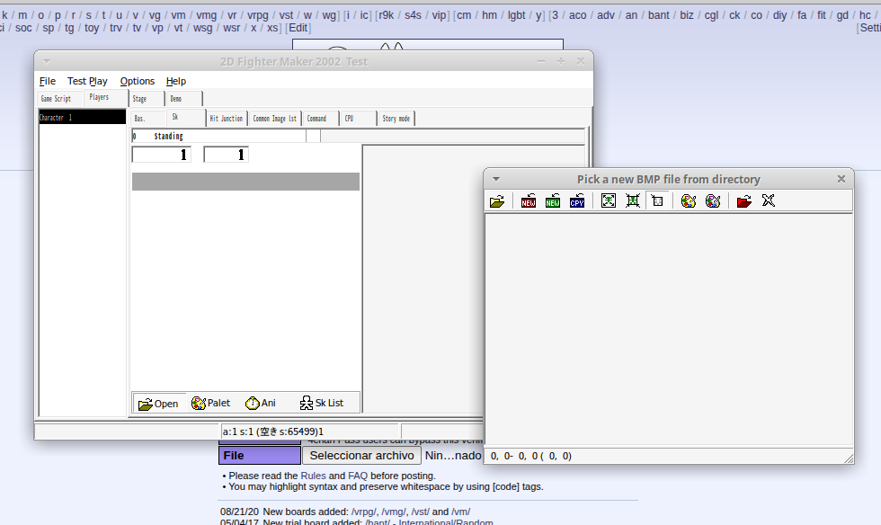Toggle the small dotted-square icon in BMP toolbar

coord(657,200)
